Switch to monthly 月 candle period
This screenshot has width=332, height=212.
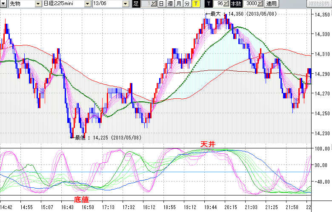(x=178, y=4)
